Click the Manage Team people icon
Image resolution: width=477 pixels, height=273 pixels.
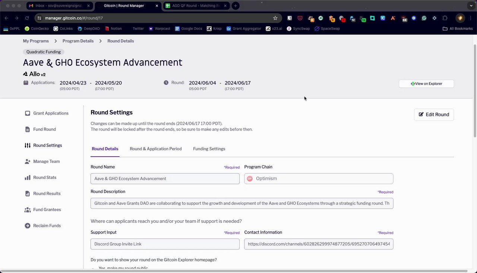coord(28,161)
